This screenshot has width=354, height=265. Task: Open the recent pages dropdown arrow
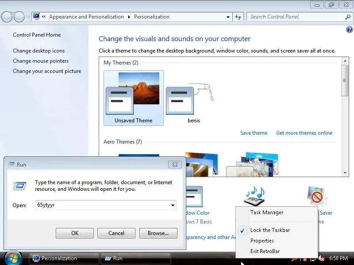[x=28, y=17]
